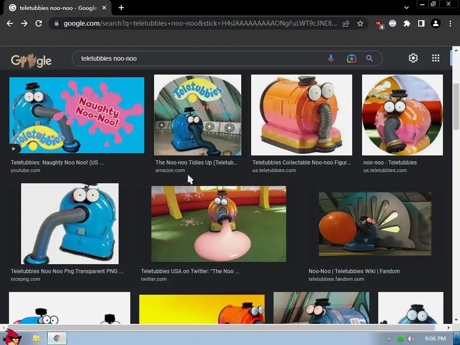Open the Chrome profile avatar menu
This screenshot has width=460, height=345.
pos(436,23)
